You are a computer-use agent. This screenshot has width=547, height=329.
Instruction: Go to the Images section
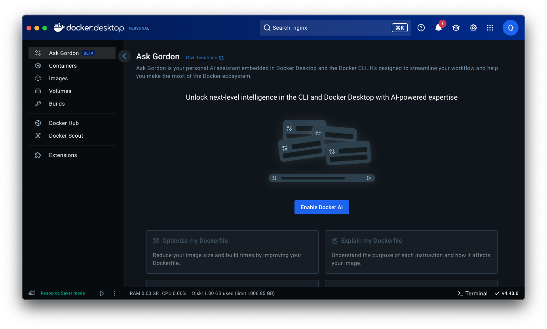coord(72,78)
